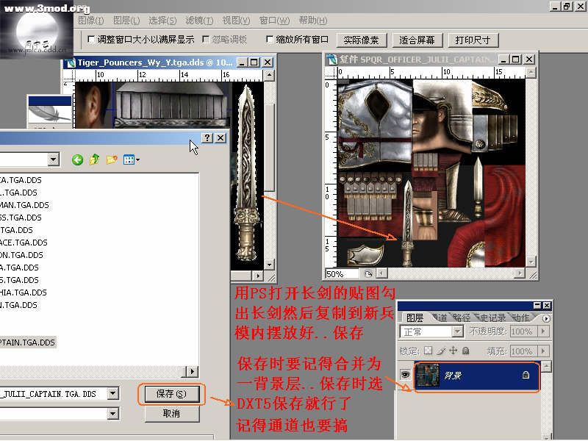
Task: Click the lock all padlock icon
Action: coord(465,351)
